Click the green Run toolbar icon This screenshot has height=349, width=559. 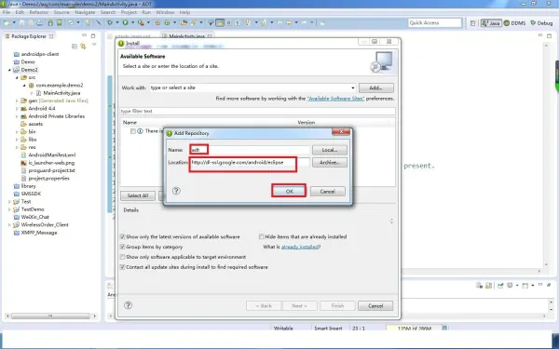tap(125, 22)
